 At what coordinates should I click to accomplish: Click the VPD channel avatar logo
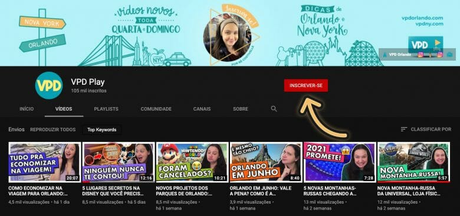coord(49,85)
